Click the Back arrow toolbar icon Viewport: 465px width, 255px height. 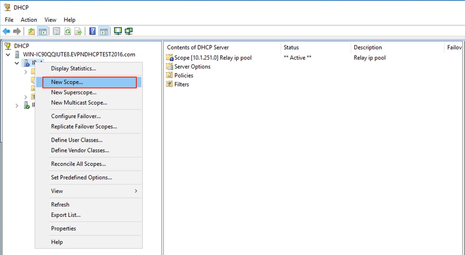[x=6, y=31]
